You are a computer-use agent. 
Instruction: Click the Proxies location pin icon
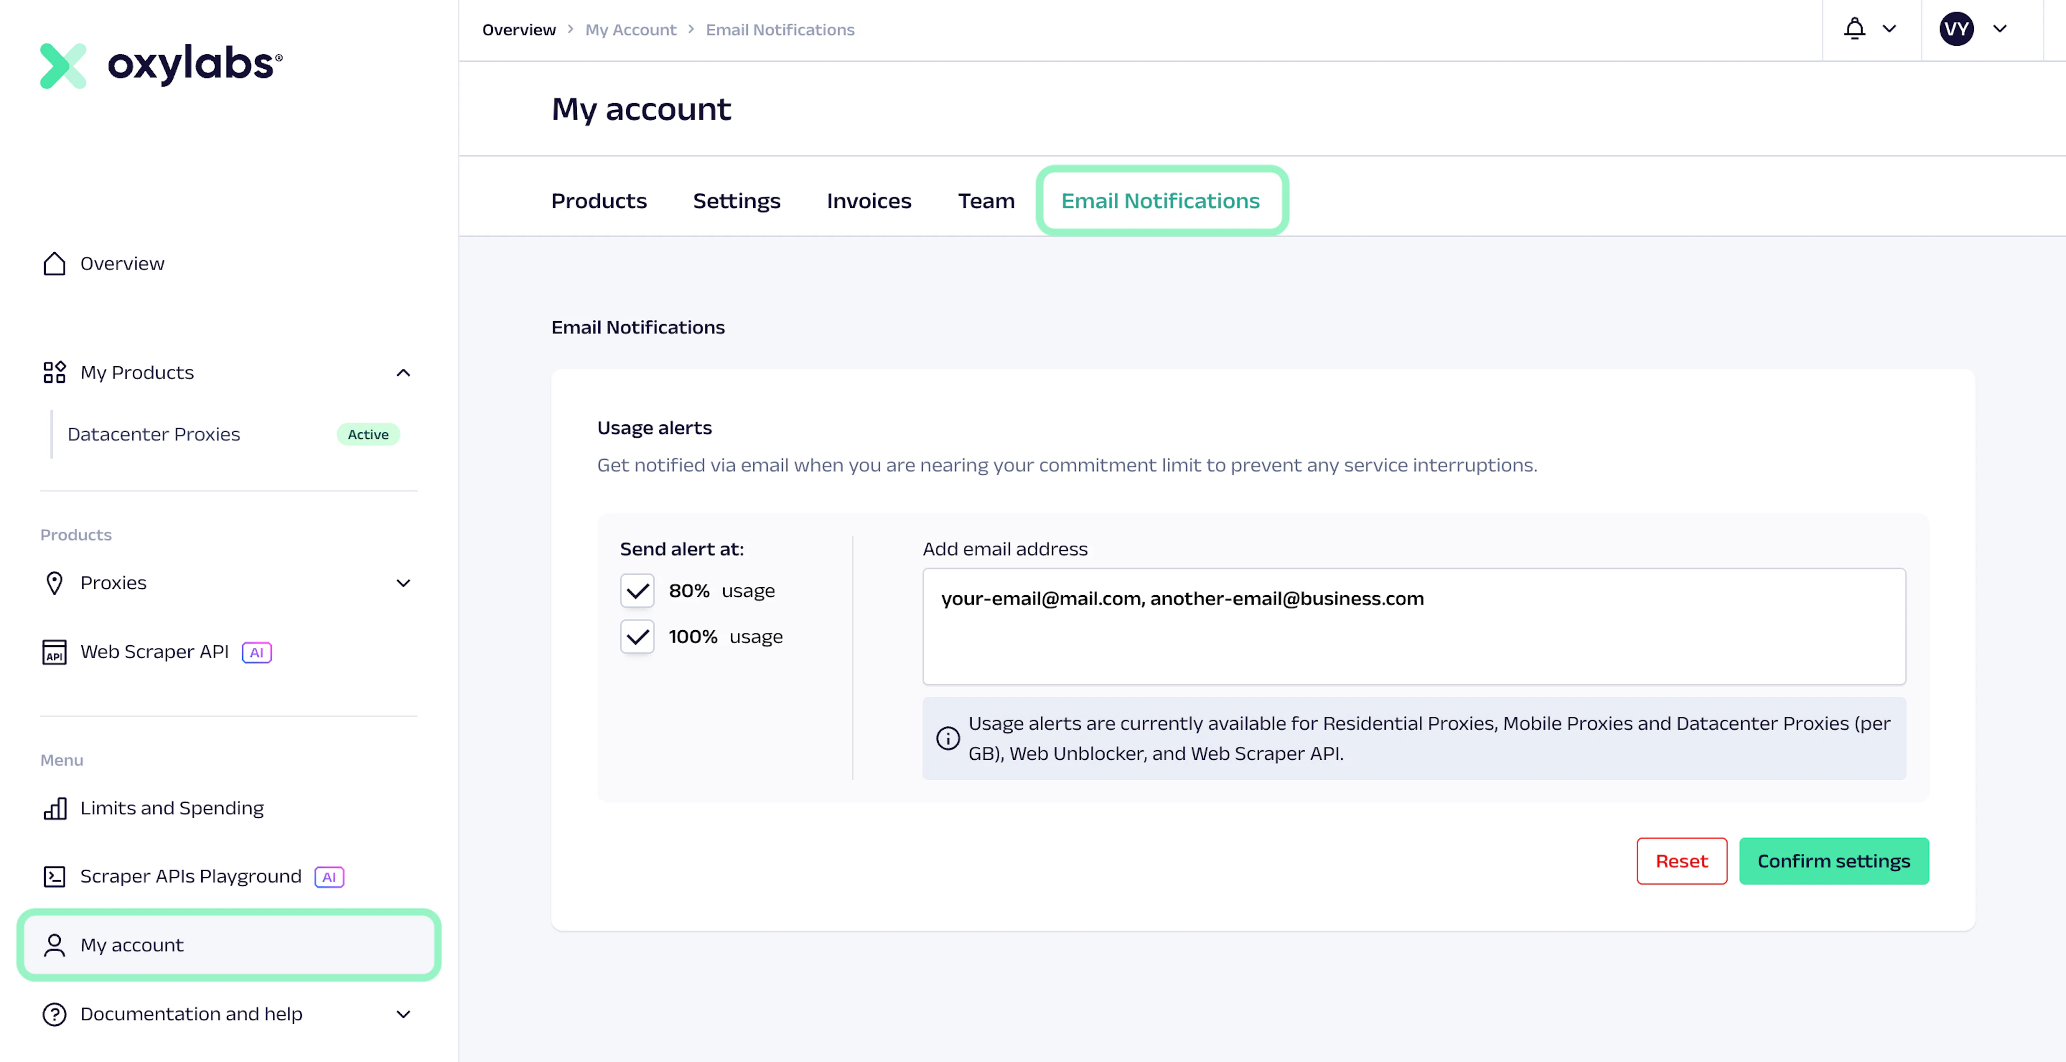point(54,583)
